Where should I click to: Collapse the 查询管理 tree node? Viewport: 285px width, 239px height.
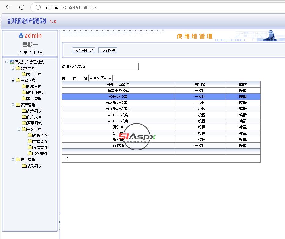click(19, 129)
